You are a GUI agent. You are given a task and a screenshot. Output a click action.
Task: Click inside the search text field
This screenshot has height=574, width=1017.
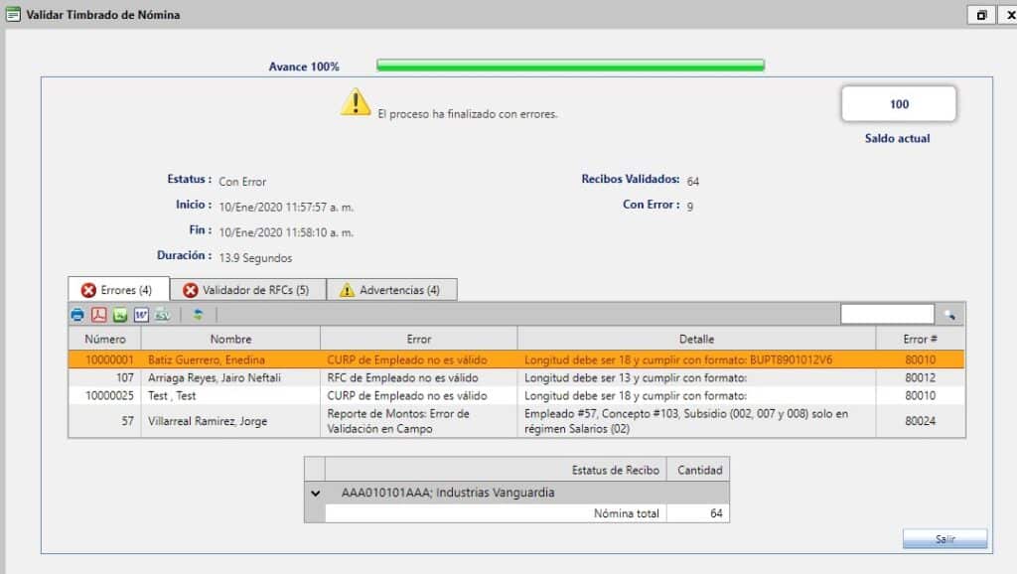click(x=887, y=313)
